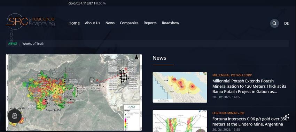Click the Weeks of Truth breadcrumb
This screenshot has height=132, width=296.
pyautogui.click(x=33, y=44)
